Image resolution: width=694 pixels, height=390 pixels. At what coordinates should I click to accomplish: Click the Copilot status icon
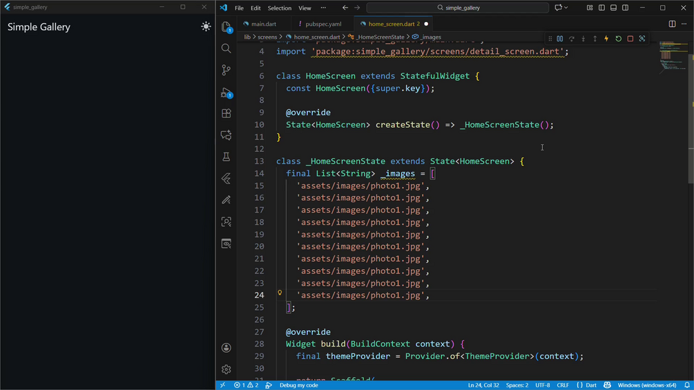coord(607,385)
